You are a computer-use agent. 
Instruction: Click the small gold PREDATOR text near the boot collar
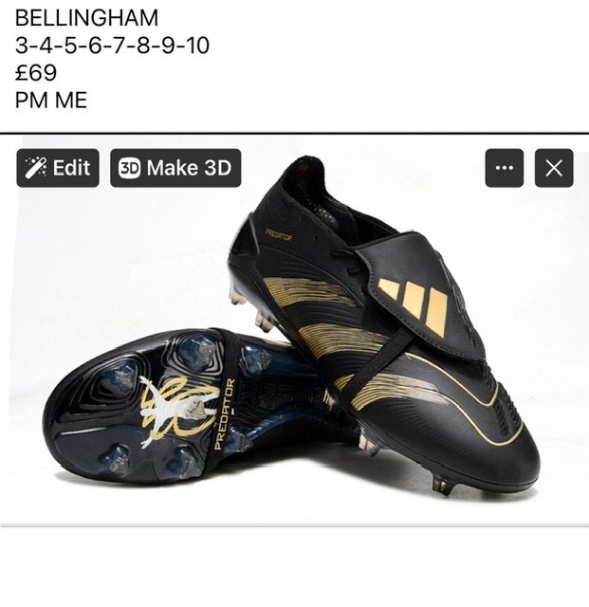[x=279, y=235]
